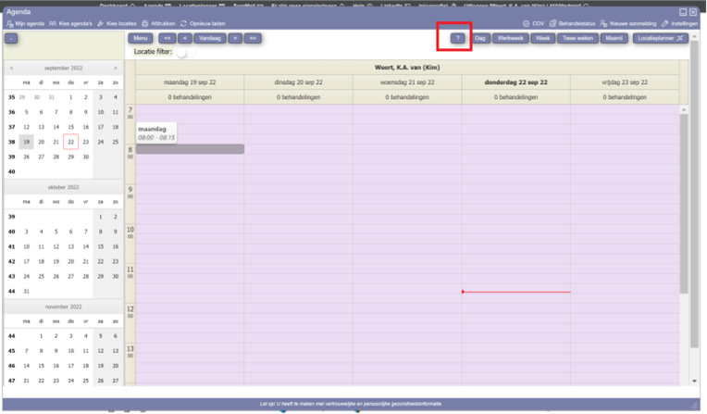
Task: Go back one step with single-left arrow button
Action: click(x=185, y=38)
